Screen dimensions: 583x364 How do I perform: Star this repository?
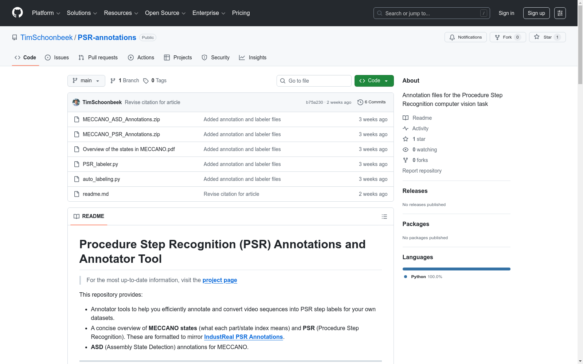pyautogui.click(x=547, y=37)
